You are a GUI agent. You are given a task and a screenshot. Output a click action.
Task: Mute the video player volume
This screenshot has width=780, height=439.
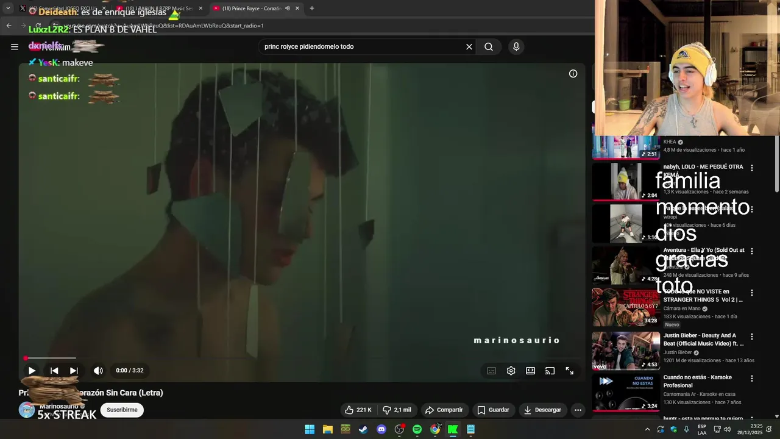(98, 370)
